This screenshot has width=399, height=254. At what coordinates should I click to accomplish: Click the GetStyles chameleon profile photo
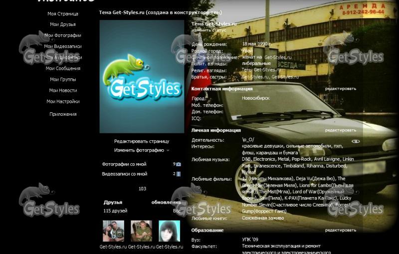point(142,77)
